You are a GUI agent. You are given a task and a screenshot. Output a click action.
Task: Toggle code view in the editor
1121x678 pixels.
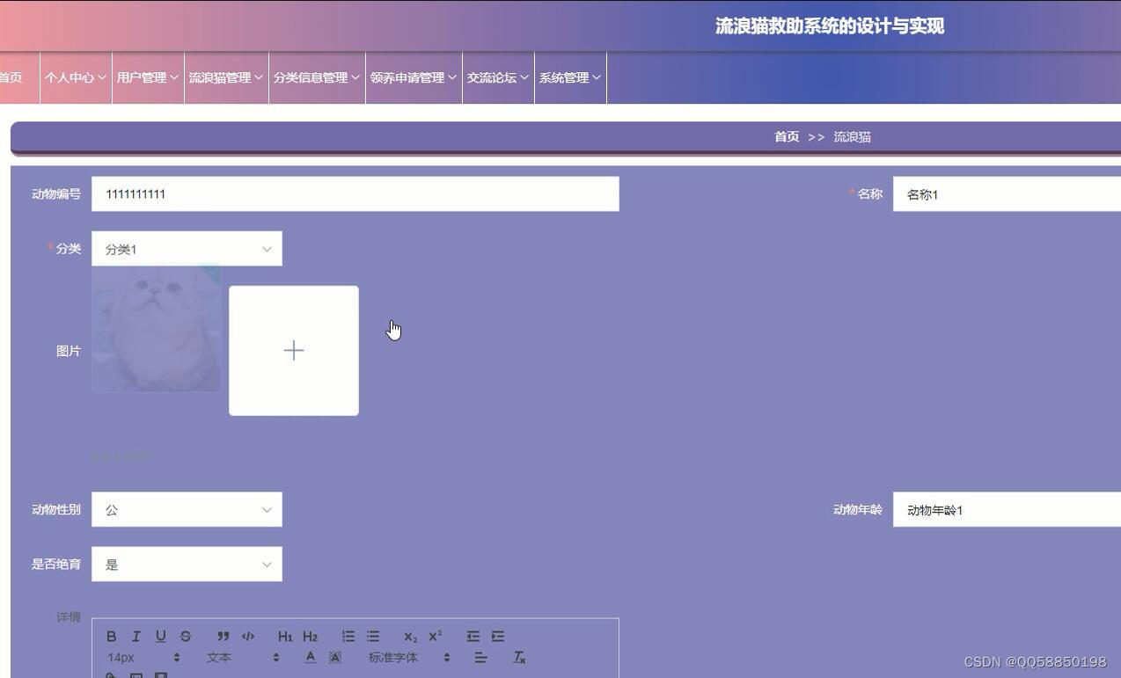(x=247, y=636)
